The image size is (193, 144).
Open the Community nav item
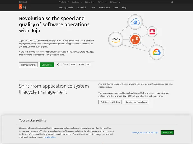coord(104,8)
